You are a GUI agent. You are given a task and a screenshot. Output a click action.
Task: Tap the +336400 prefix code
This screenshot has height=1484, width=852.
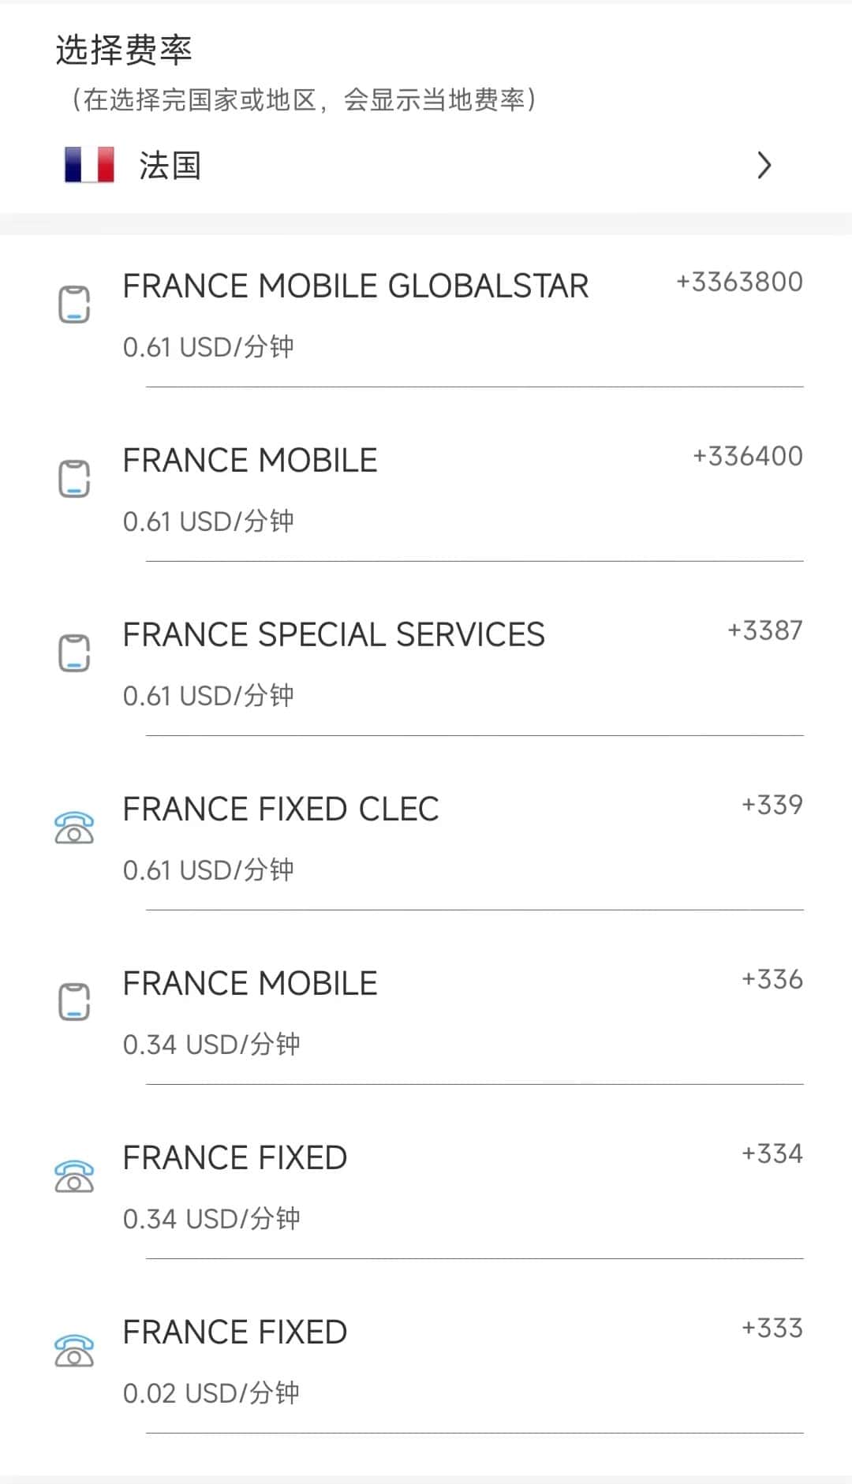point(747,456)
